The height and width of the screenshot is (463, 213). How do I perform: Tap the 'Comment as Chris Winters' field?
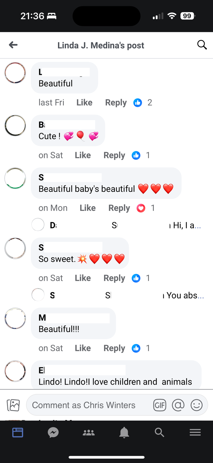coord(83,405)
